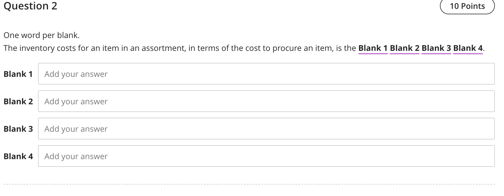Click the 'Add your answer' placeholder in Blank 4

75,156
